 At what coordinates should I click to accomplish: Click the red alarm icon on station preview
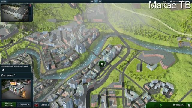[30, 5]
